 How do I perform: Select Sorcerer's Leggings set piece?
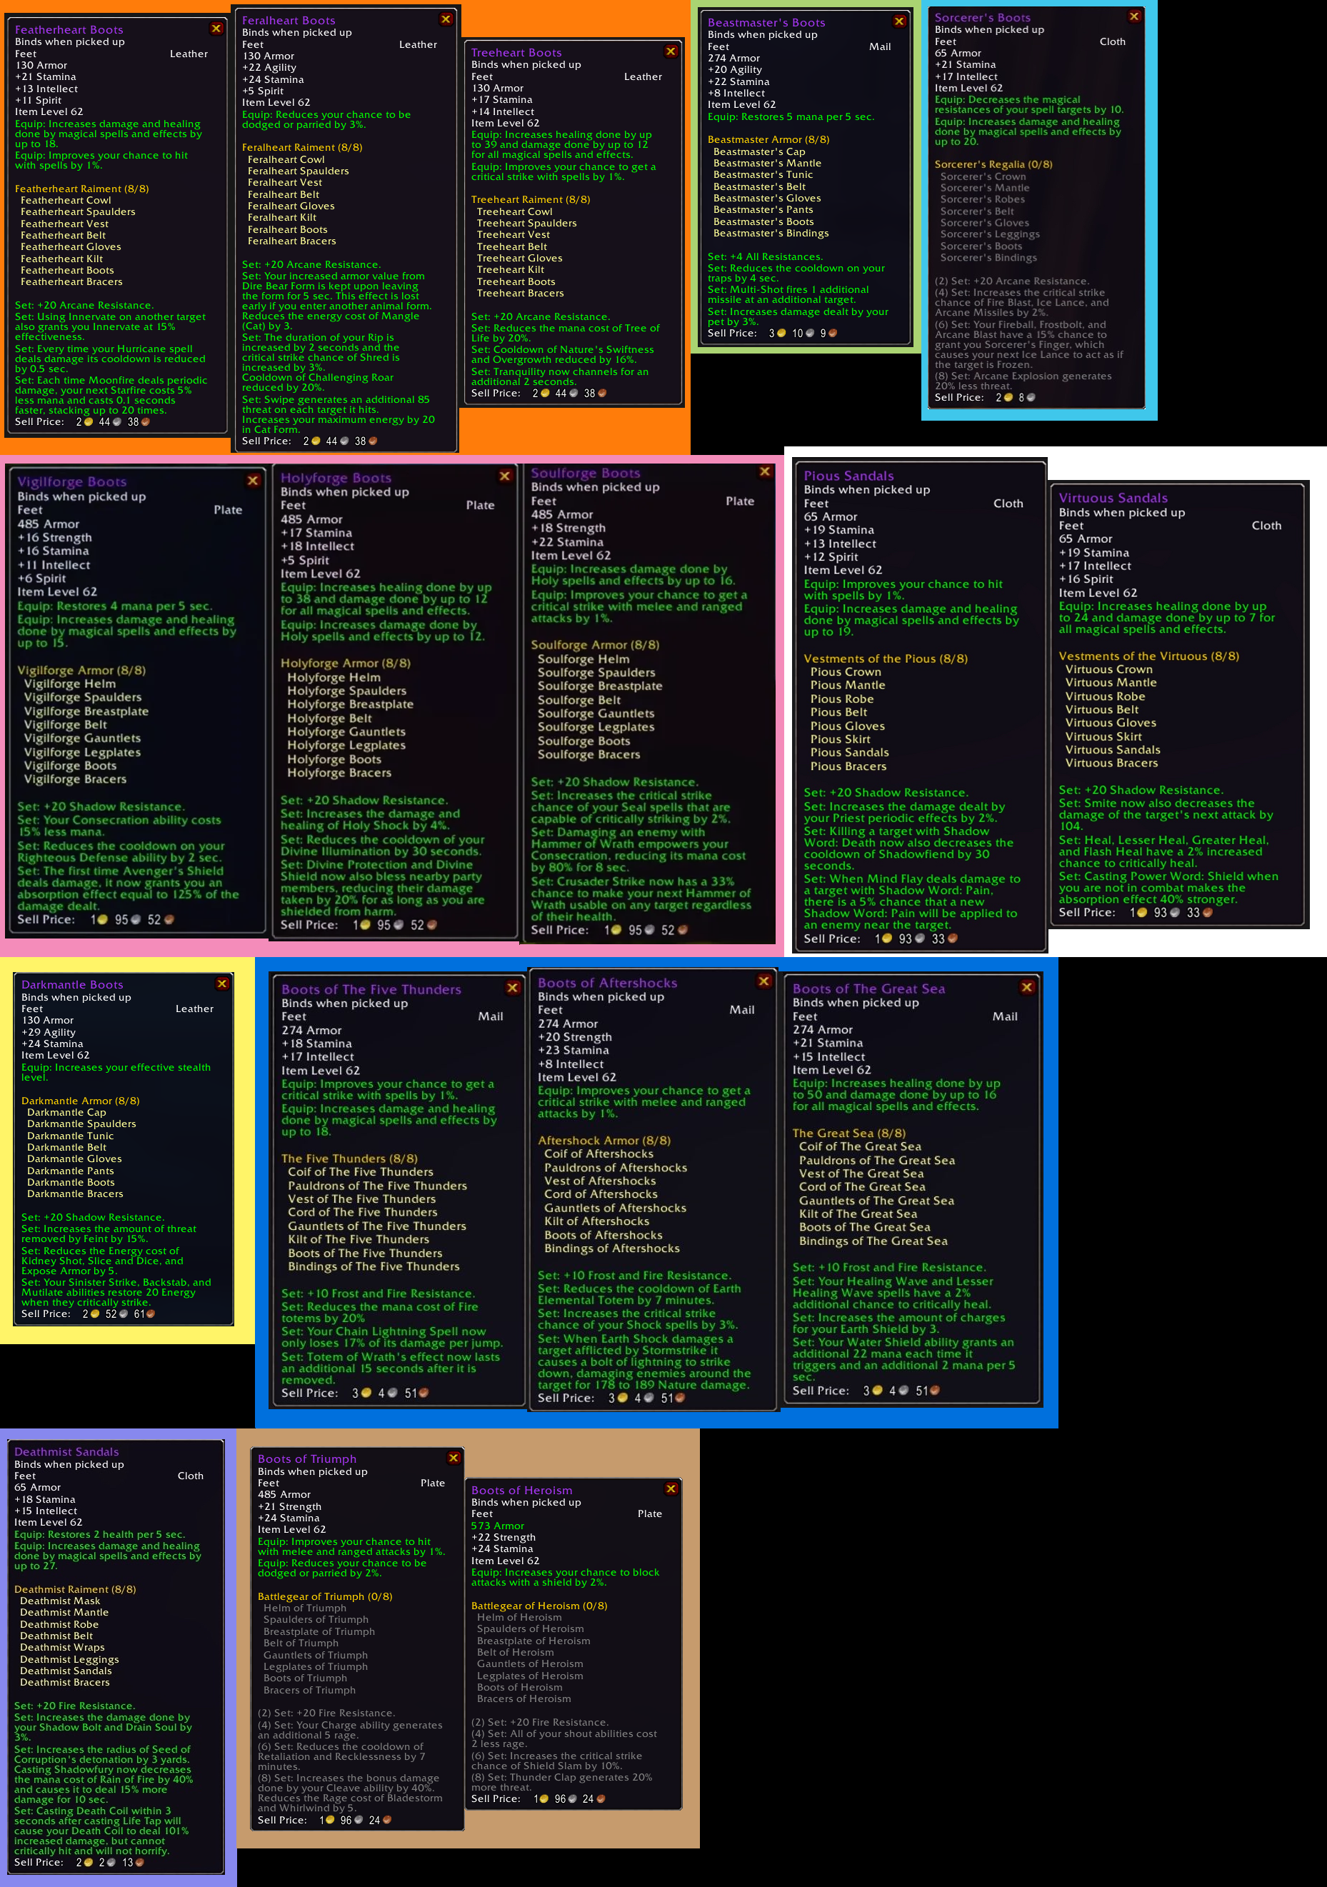pos(990,235)
